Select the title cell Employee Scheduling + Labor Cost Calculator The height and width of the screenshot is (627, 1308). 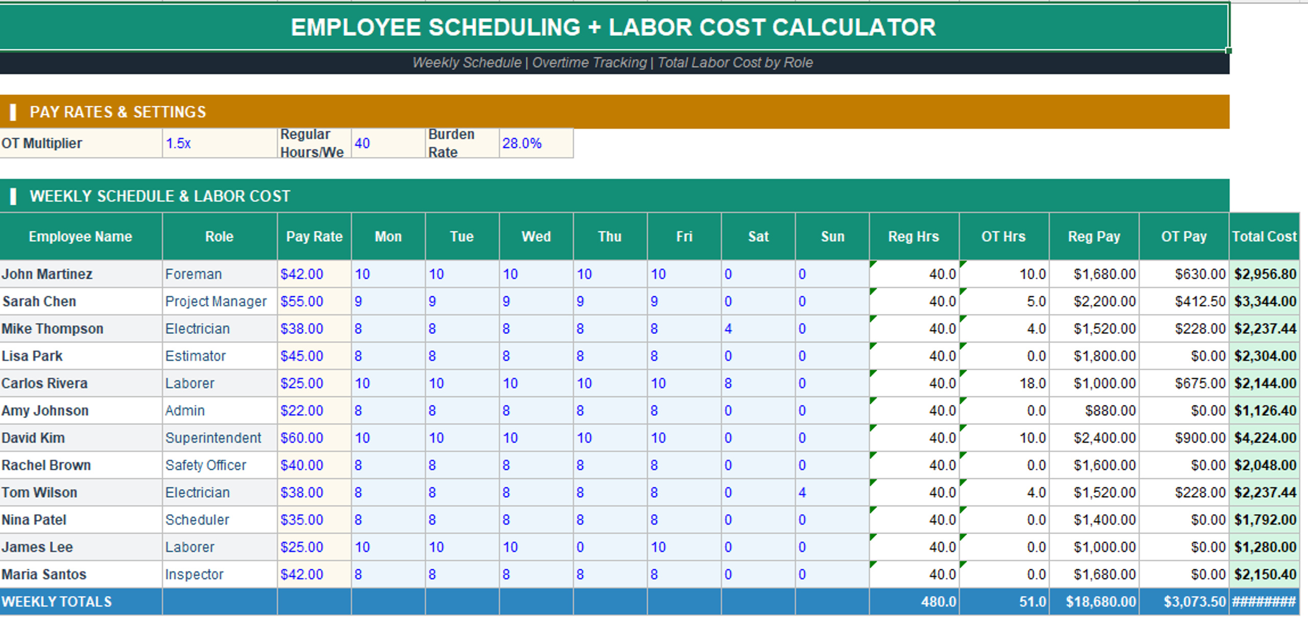[x=614, y=27]
